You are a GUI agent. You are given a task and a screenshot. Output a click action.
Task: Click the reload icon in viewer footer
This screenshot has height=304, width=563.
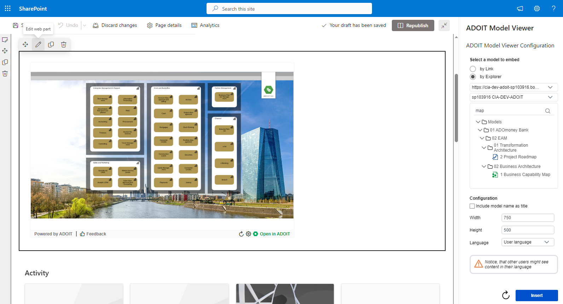click(241, 234)
